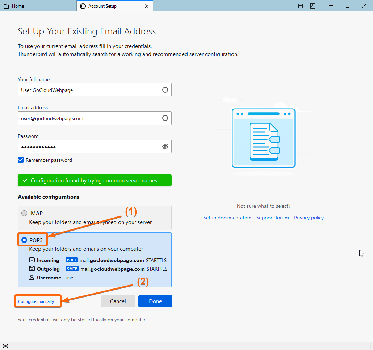Select the IMAP radio button
This screenshot has width=373, height=350.
[x=24, y=213]
